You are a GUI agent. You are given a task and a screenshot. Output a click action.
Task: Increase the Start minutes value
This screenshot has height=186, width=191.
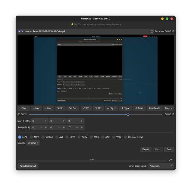pos(64,121)
